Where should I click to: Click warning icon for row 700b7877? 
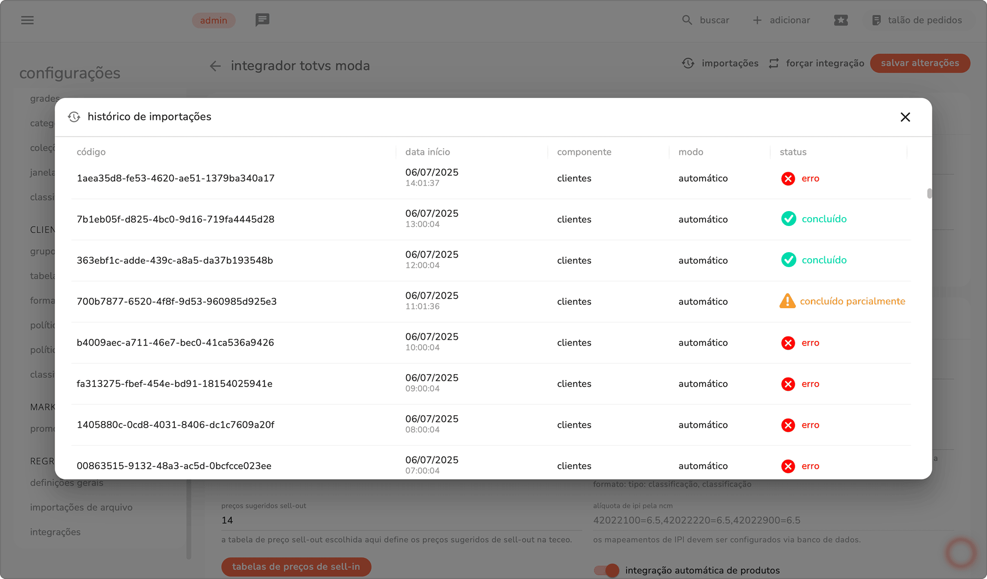coord(787,301)
